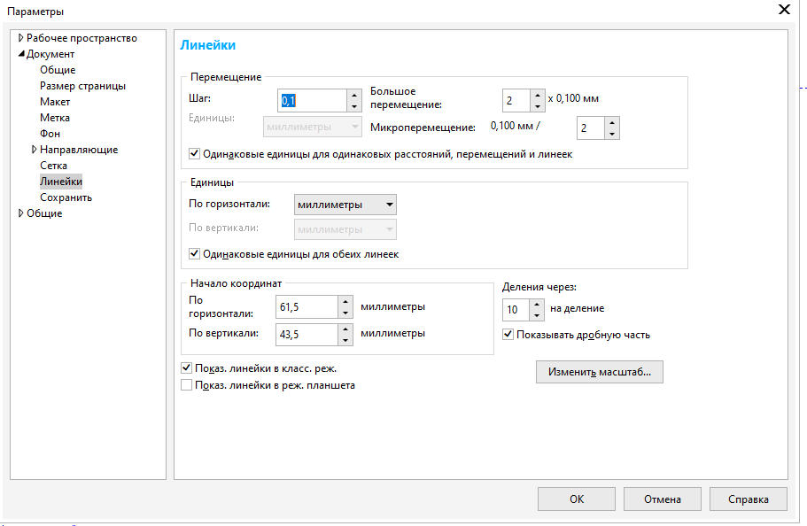Viewport: 807px width, 526px height.
Task: Decrease Микроперемещение with down arrow
Action: tap(611, 134)
